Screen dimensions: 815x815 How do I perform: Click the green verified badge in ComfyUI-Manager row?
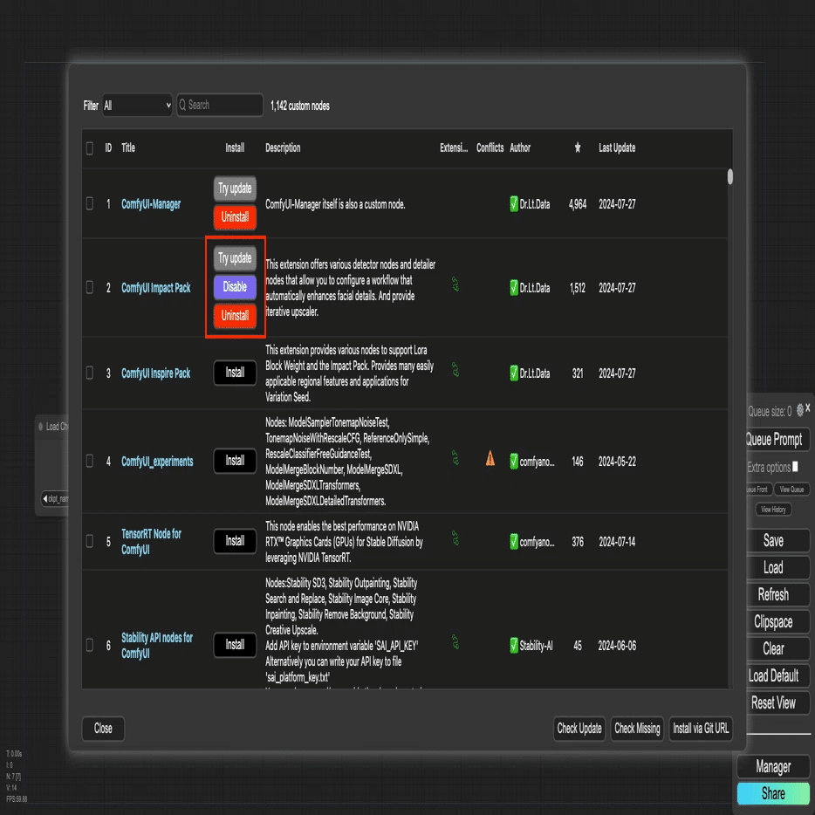point(514,204)
